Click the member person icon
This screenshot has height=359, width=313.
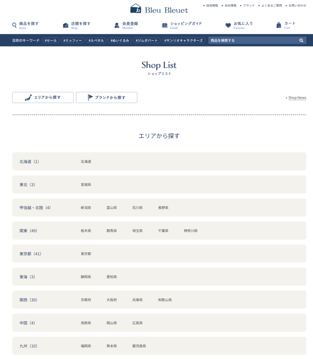click(117, 25)
